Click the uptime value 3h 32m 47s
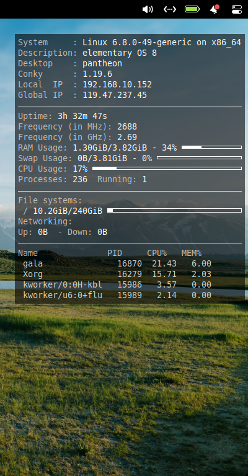Viewport: 248px width, 476px height. [82, 117]
